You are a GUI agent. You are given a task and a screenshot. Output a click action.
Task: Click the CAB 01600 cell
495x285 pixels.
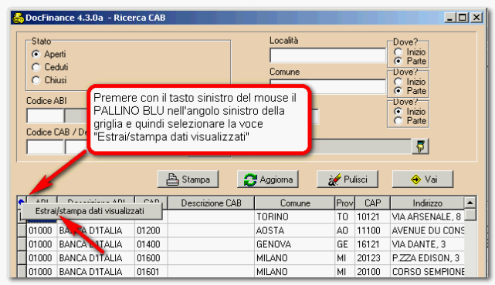pos(151,258)
